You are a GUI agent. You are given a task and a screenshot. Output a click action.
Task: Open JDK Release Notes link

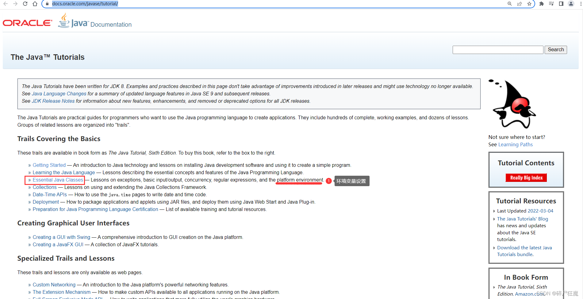[53, 101]
